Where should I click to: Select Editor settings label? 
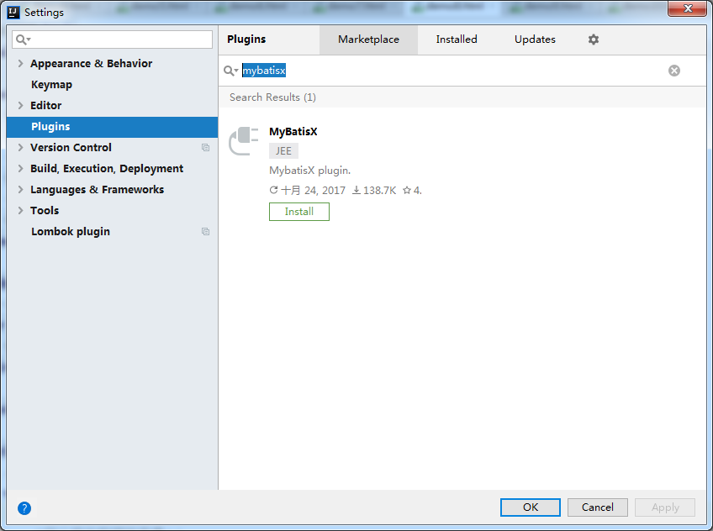point(46,105)
